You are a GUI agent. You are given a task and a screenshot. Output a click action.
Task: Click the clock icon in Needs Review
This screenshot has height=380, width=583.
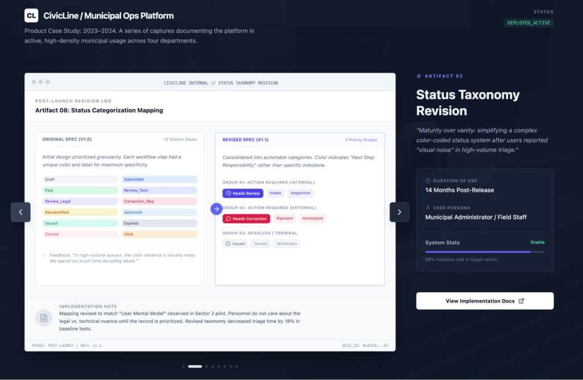click(229, 193)
